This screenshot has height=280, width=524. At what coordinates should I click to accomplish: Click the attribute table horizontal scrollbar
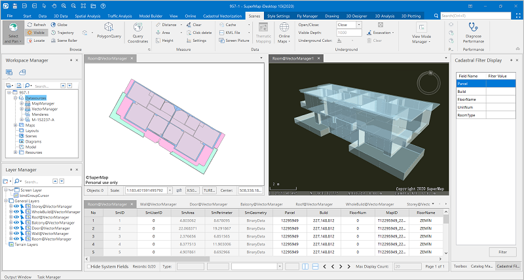pyautogui.click(x=150, y=259)
